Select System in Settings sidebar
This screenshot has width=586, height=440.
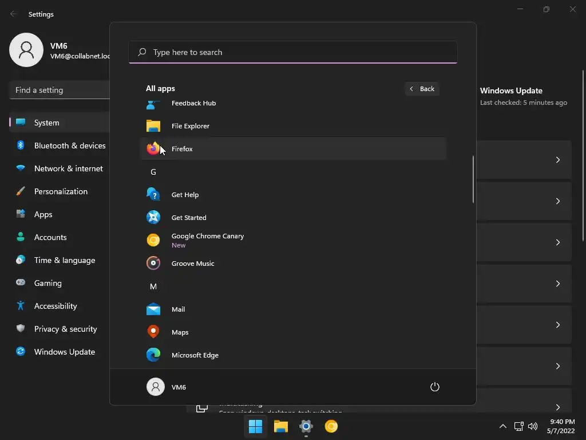click(x=60, y=123)
